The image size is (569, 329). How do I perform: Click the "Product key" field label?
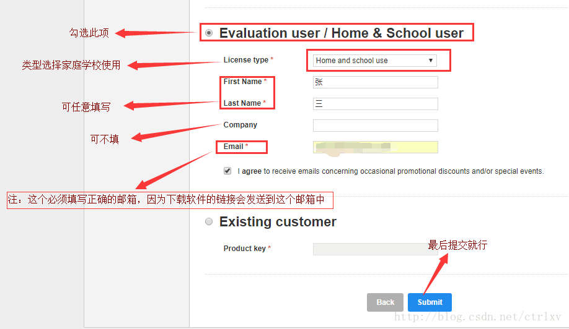245,249
